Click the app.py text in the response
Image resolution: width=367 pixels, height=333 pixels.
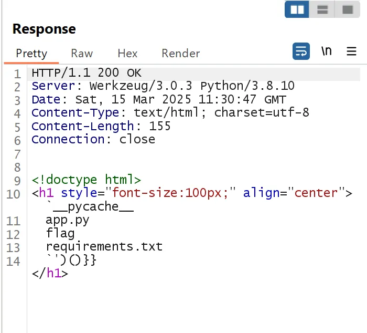67,220
